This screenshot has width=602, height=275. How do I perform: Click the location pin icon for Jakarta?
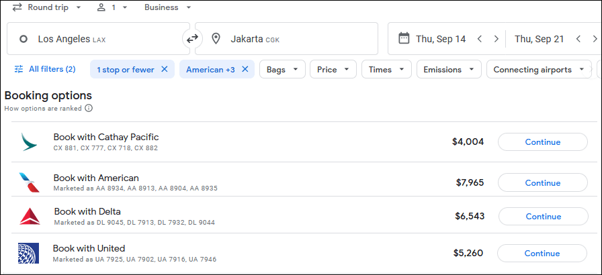pyautogui.click(x=216, y=39)
